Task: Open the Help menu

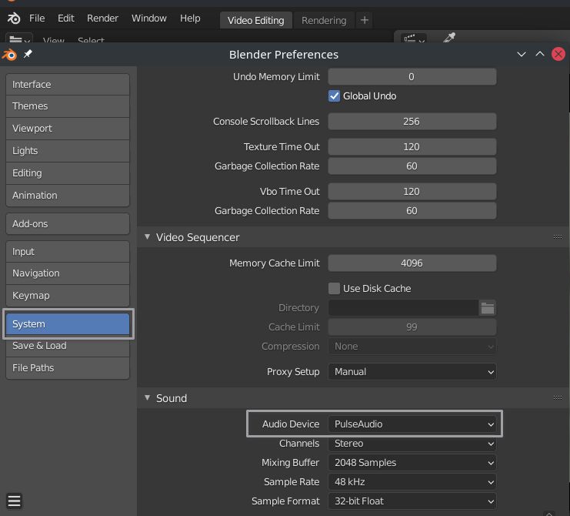Action: coord(190,18)
